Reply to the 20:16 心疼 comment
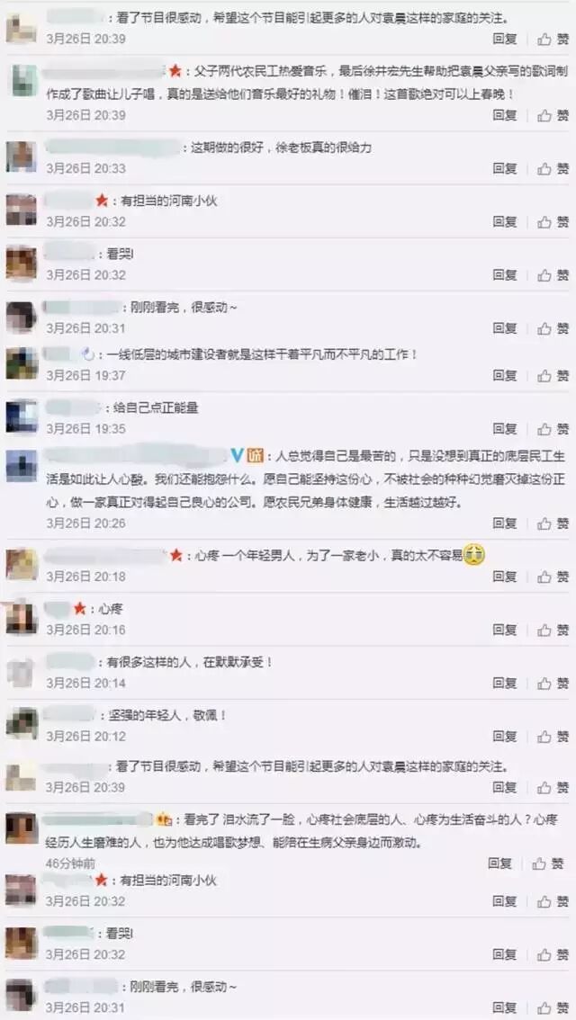Image resolution: width=576 pixels, height=1020 pixels. [504, 630]
